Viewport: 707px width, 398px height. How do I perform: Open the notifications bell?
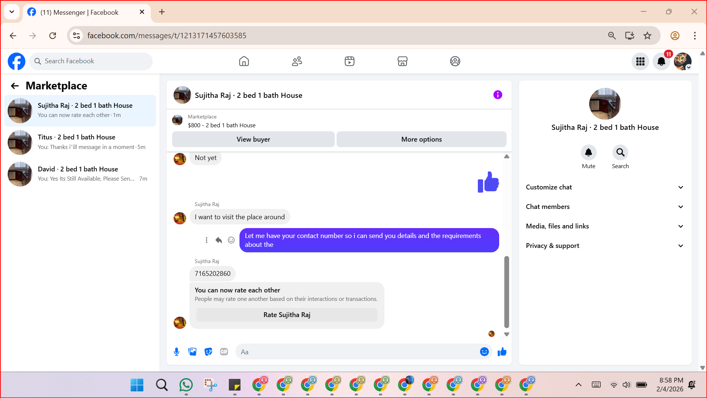[x=661, y=61]
